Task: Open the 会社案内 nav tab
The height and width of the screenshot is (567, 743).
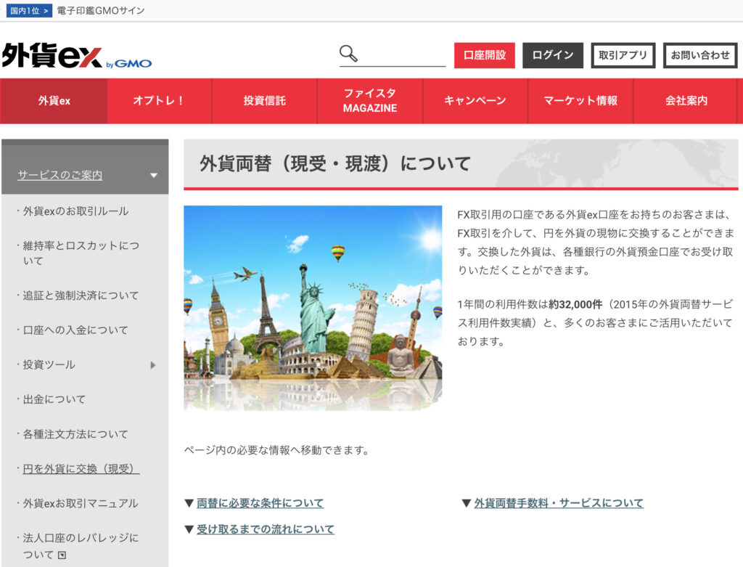Action: (686, 101)
